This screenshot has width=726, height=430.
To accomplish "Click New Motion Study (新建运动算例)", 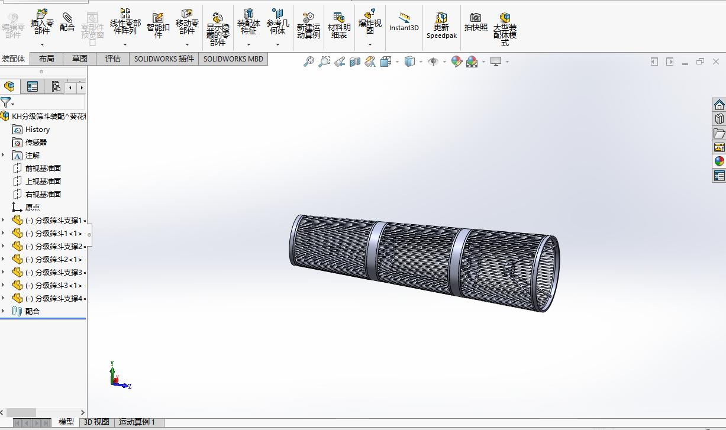I will click(x=308, y=25).
